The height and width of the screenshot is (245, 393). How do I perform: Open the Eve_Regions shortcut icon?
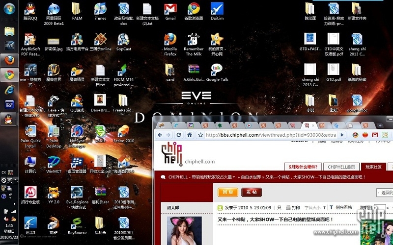pos(77,197)
